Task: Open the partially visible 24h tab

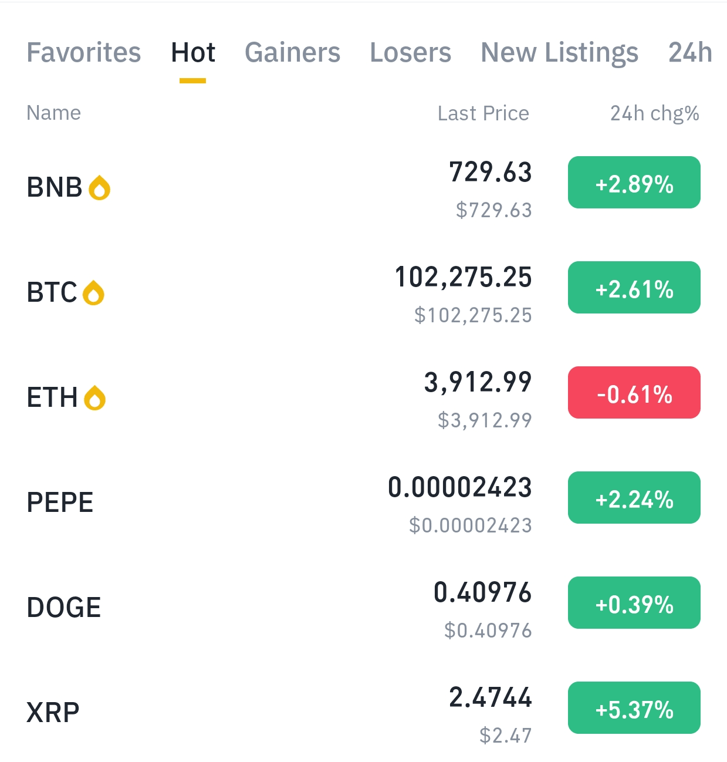Action: [690, 52]
